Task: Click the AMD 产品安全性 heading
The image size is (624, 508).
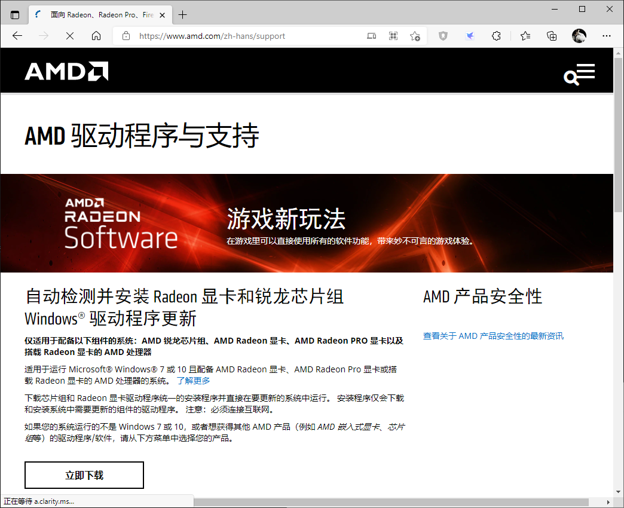Action: pos(482,296)
